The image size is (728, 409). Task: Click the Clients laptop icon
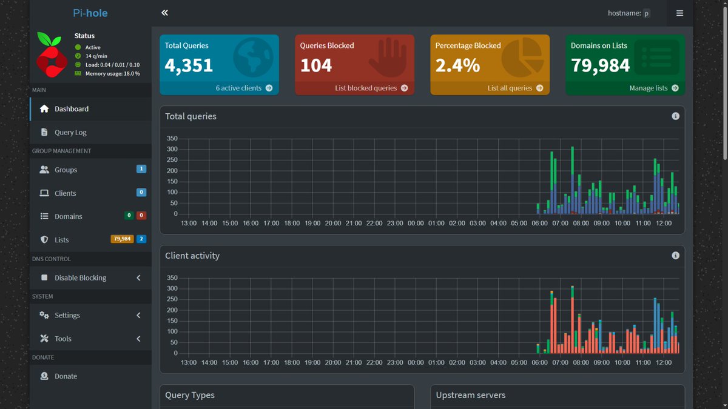coord(44,193)
